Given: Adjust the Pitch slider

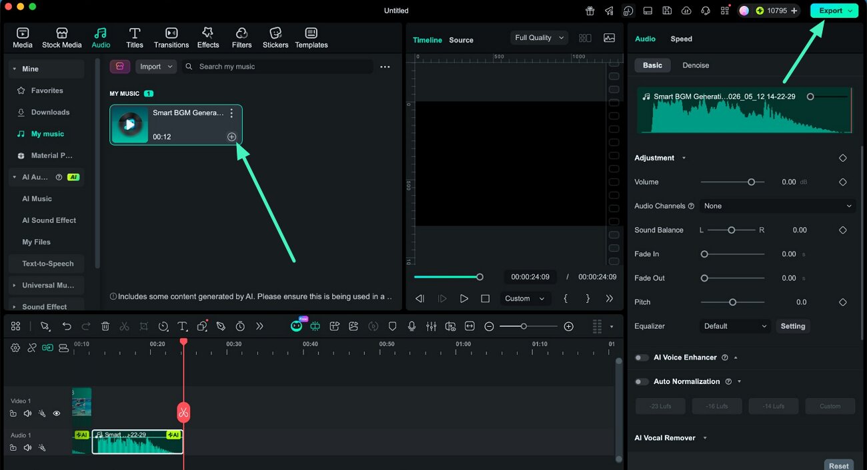Looking at the screenshot, I should pos(732,302).
